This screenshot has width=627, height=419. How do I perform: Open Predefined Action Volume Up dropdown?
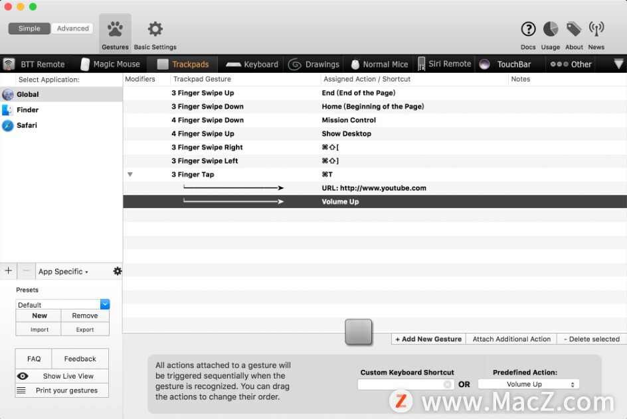pos(528,385)
